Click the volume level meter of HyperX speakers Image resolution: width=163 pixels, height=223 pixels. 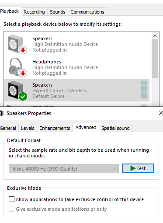point(144,90)
